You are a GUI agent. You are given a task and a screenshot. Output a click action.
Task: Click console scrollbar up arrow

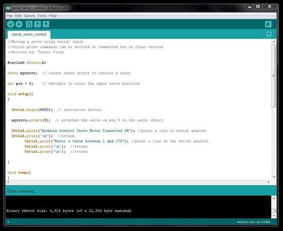[x=274, y=198]
